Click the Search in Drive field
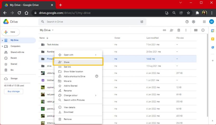216x125 pixels. 92,22
